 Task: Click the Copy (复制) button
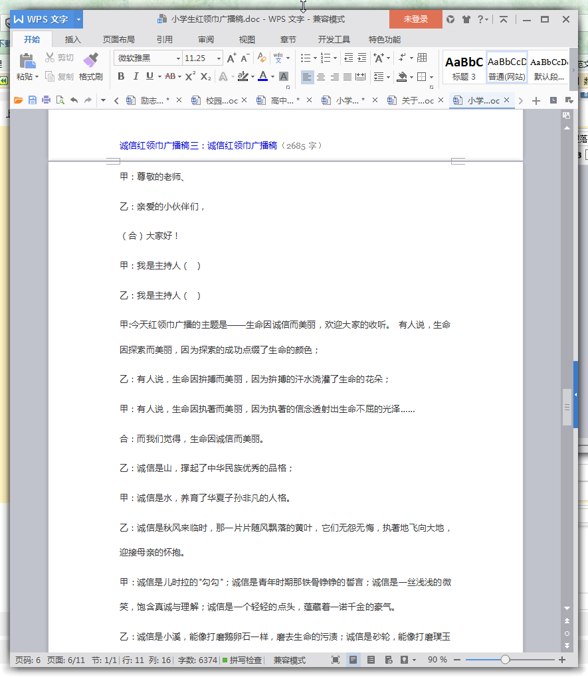pyautogui.click(x=59, y=77)
